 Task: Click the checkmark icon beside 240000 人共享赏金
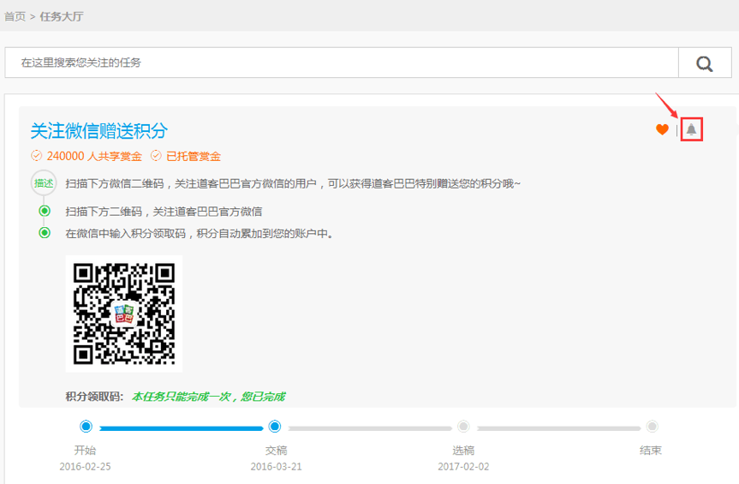pos(36,156)
